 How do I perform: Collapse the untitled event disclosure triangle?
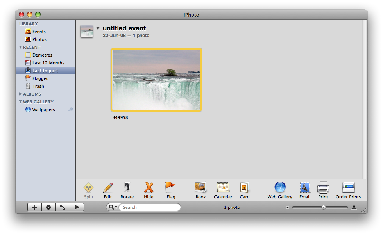98,28
